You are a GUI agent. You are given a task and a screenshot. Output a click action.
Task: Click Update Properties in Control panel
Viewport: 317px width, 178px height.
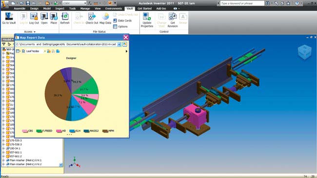click(147, 20)
